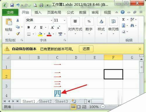
Task: Switch to the 数据 tab
Action: (83, 12)
